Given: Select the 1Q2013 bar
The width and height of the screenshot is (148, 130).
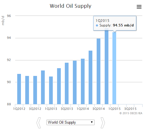Looking at the screenshot, I should point(51,90).
